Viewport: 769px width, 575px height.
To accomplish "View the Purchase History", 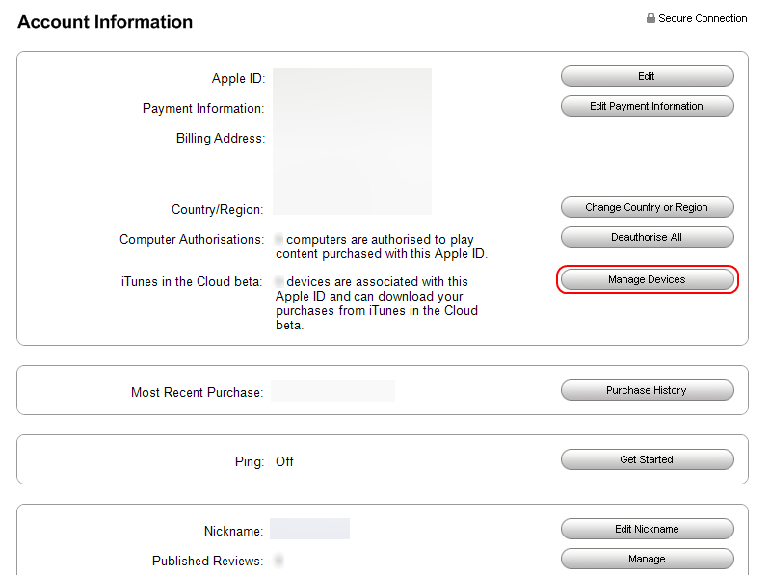I will click(647, 390).
